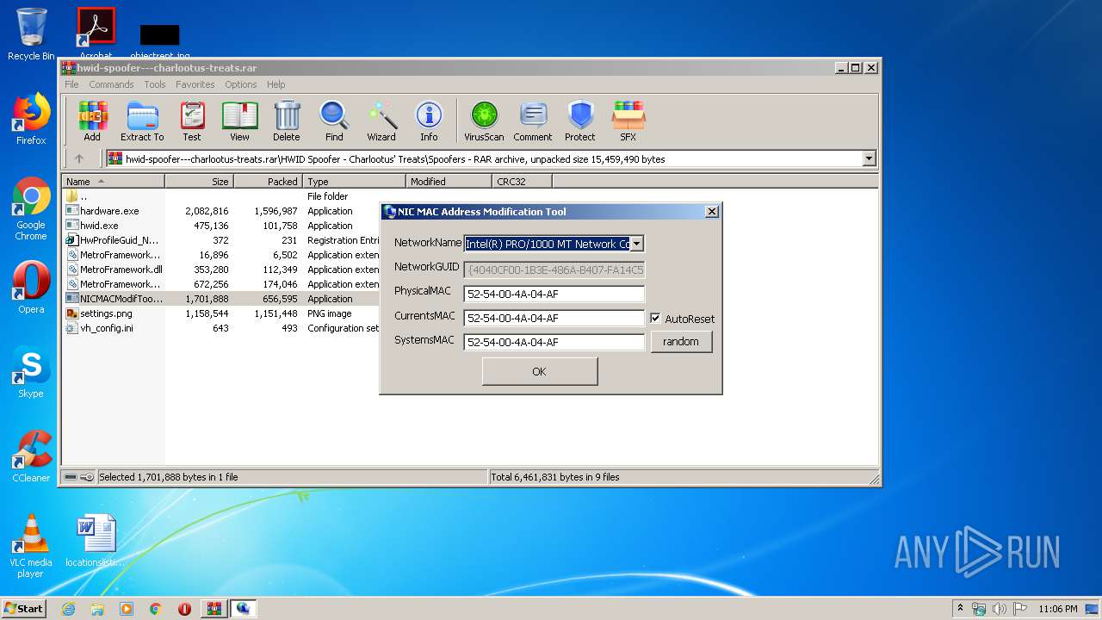Click the VirusScan toolbar icon

484,121
